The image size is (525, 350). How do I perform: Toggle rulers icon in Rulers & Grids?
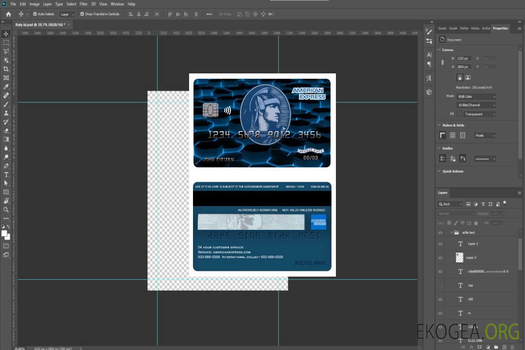pyautogui.click(x=442, y=135)
